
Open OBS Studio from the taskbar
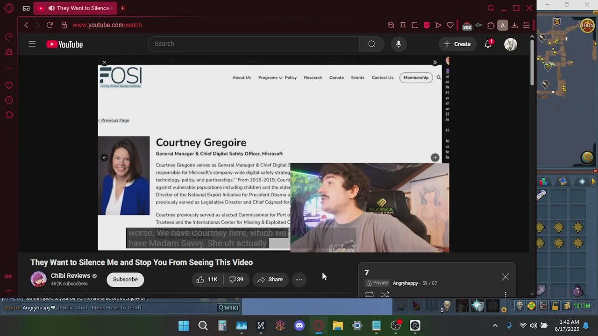(x=396, y=326)
